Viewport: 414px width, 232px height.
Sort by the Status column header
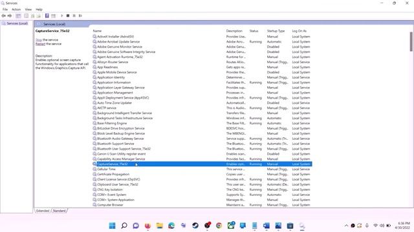point(254,31)
